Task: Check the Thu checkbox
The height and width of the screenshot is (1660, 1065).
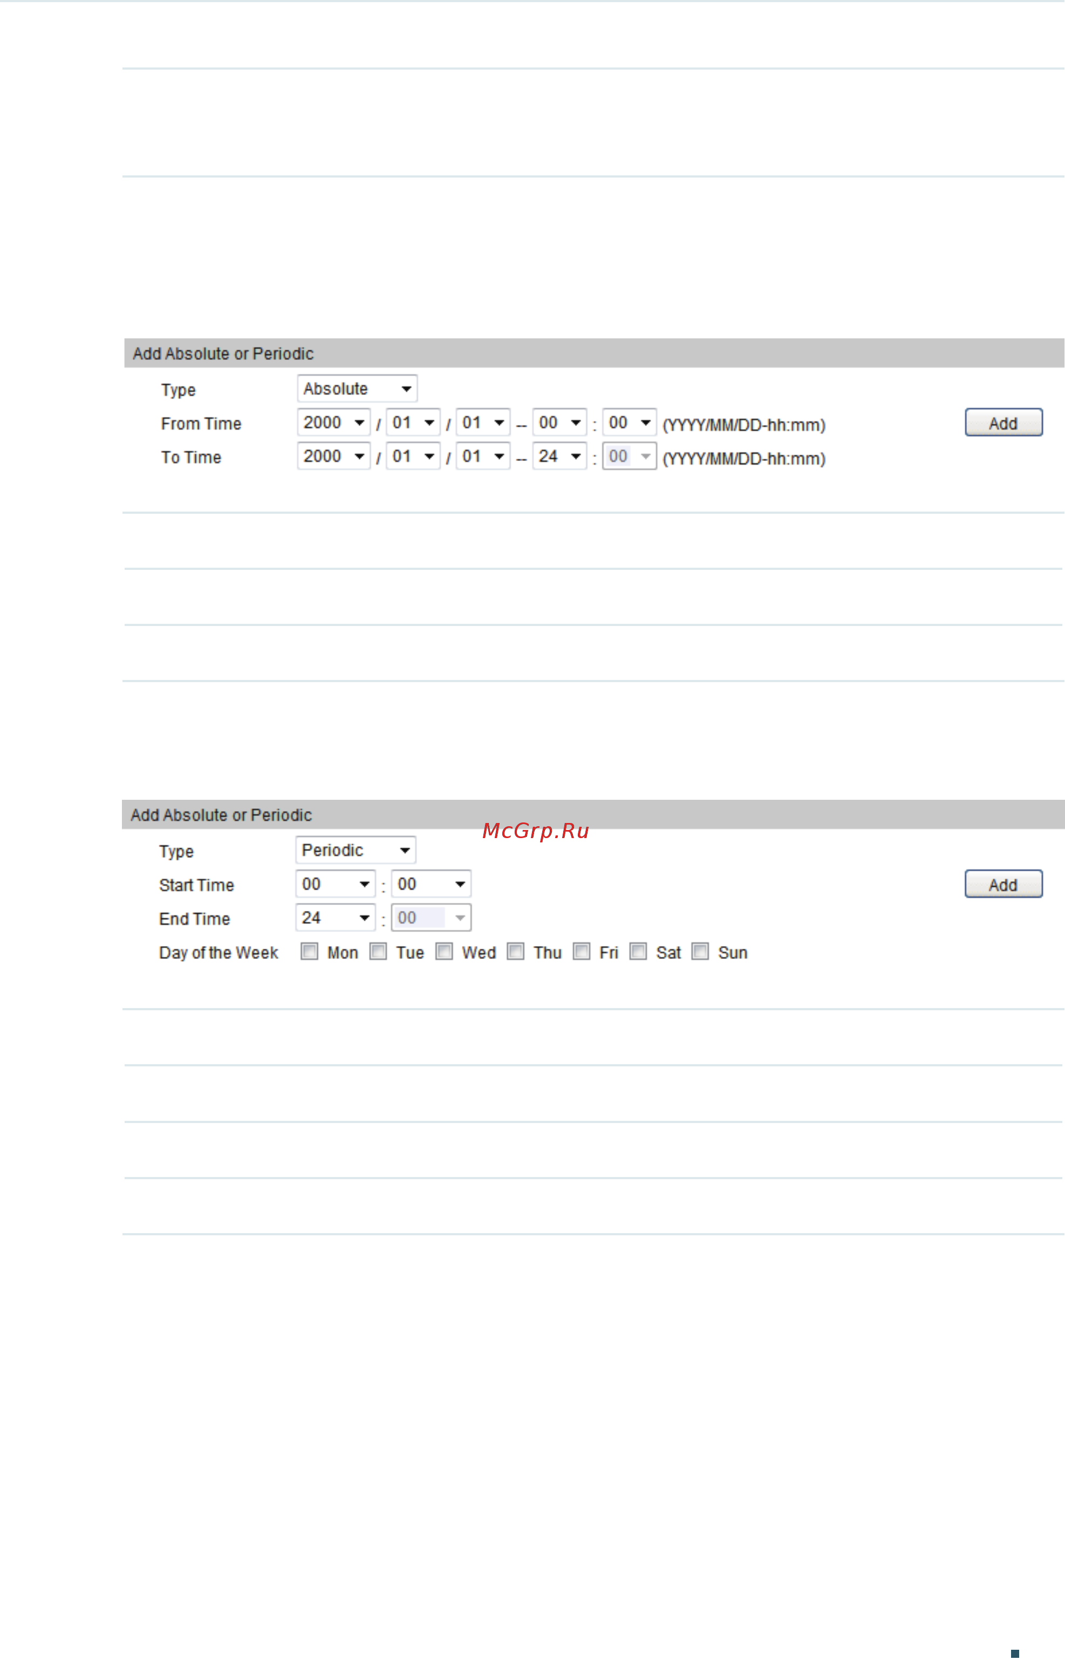Action: click(515, 952)
